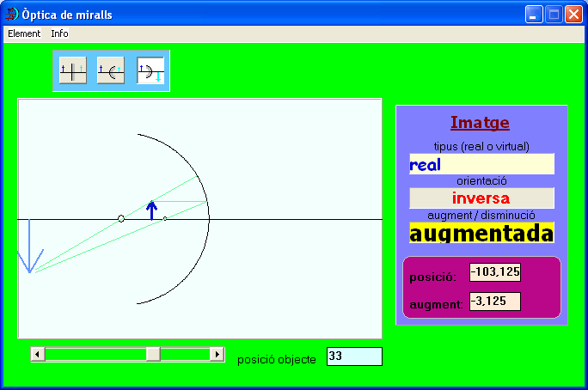Click the slider track left of the thumb
The image size is (588, 390).
click(95, 354)
